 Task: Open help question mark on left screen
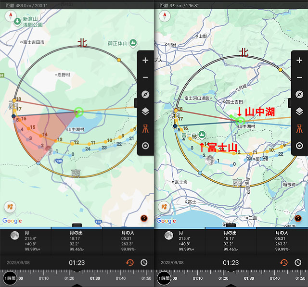point(144,218)
